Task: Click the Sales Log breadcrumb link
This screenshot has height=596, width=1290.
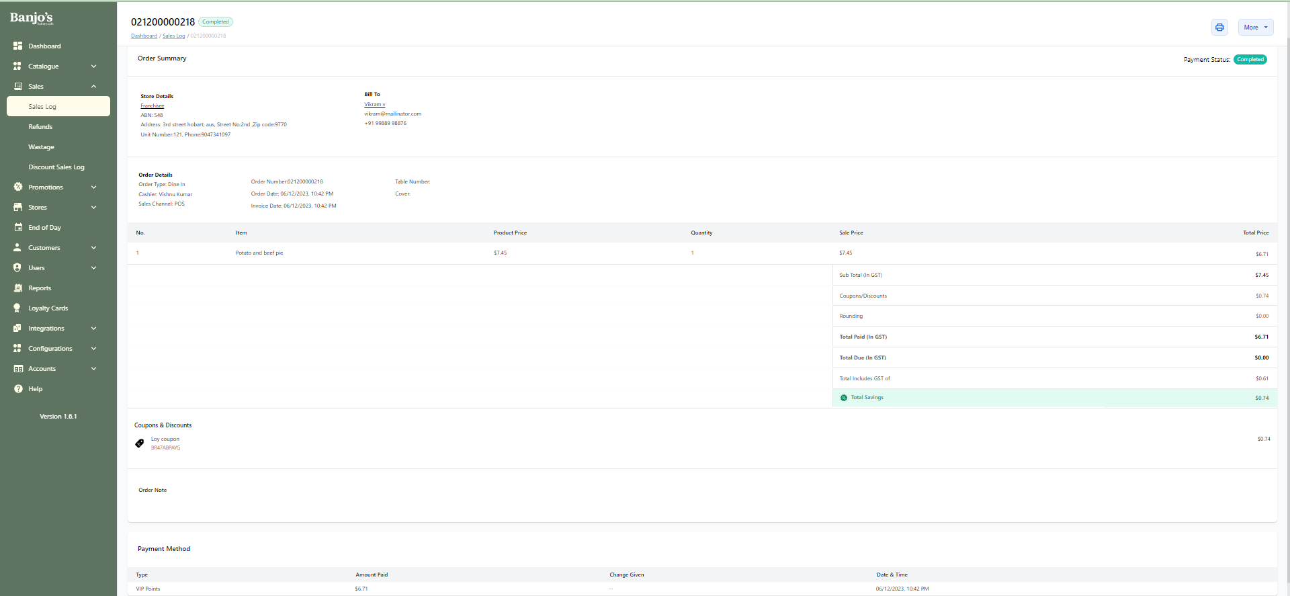Action: [x=173, y=36]
